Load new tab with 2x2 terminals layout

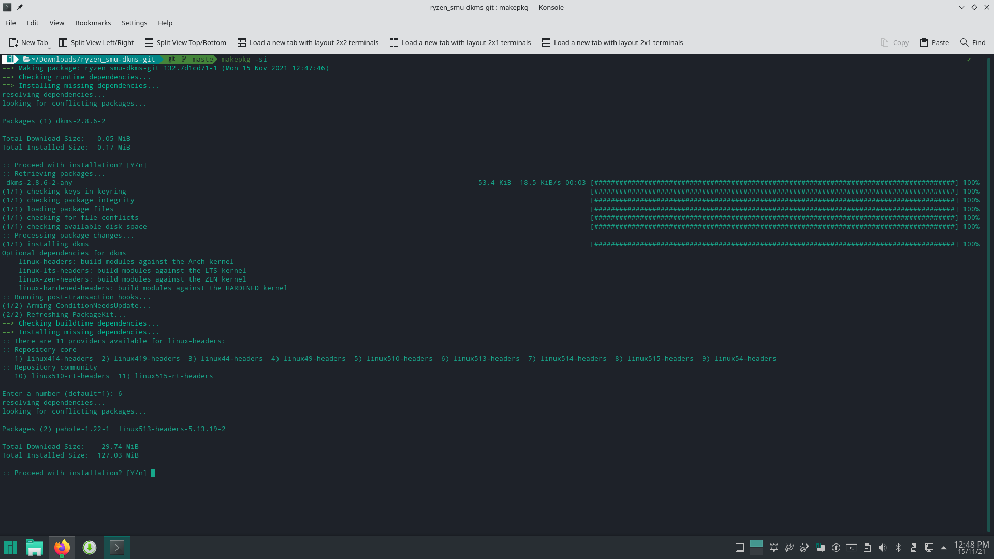click(x=308, y=42)
